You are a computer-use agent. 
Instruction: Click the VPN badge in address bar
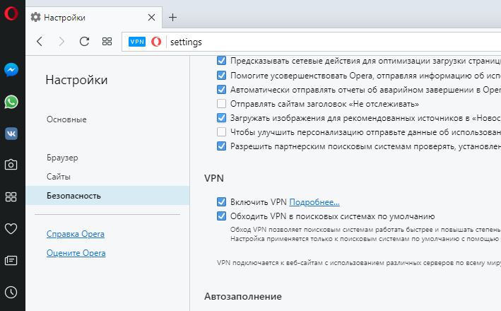[x=137, y=42]
